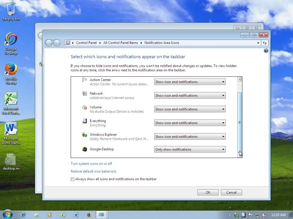Screen dimensions: 293x219
Task: Open the Volume behavior dropdown
Action: coord(190,109)
